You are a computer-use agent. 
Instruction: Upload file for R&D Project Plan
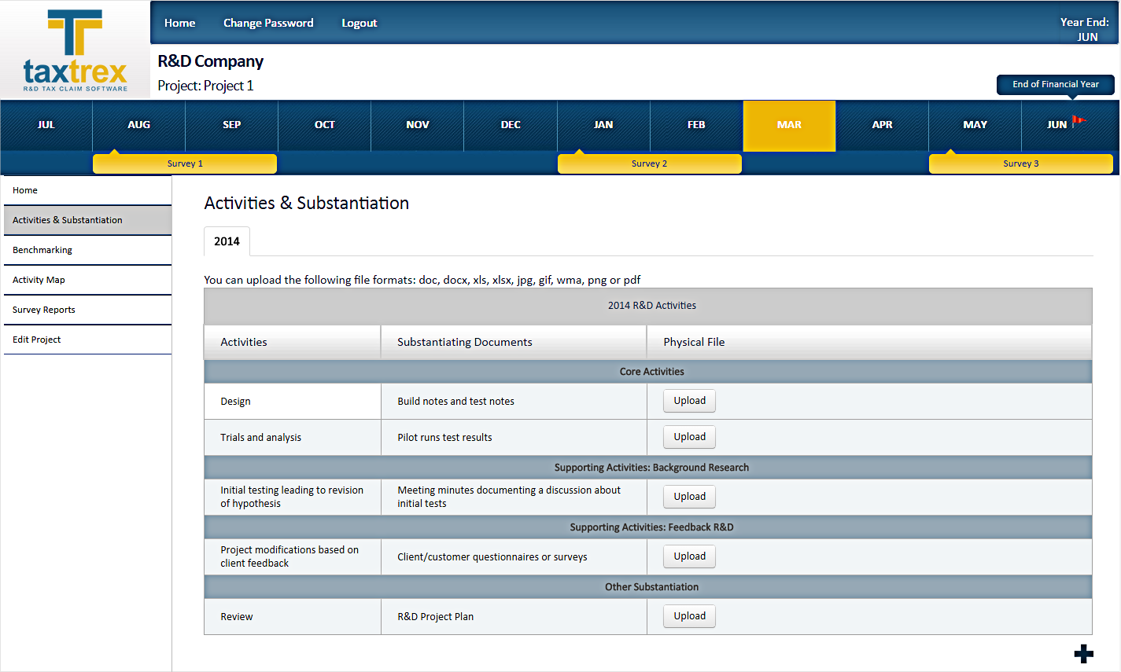(x=689, y=616)
